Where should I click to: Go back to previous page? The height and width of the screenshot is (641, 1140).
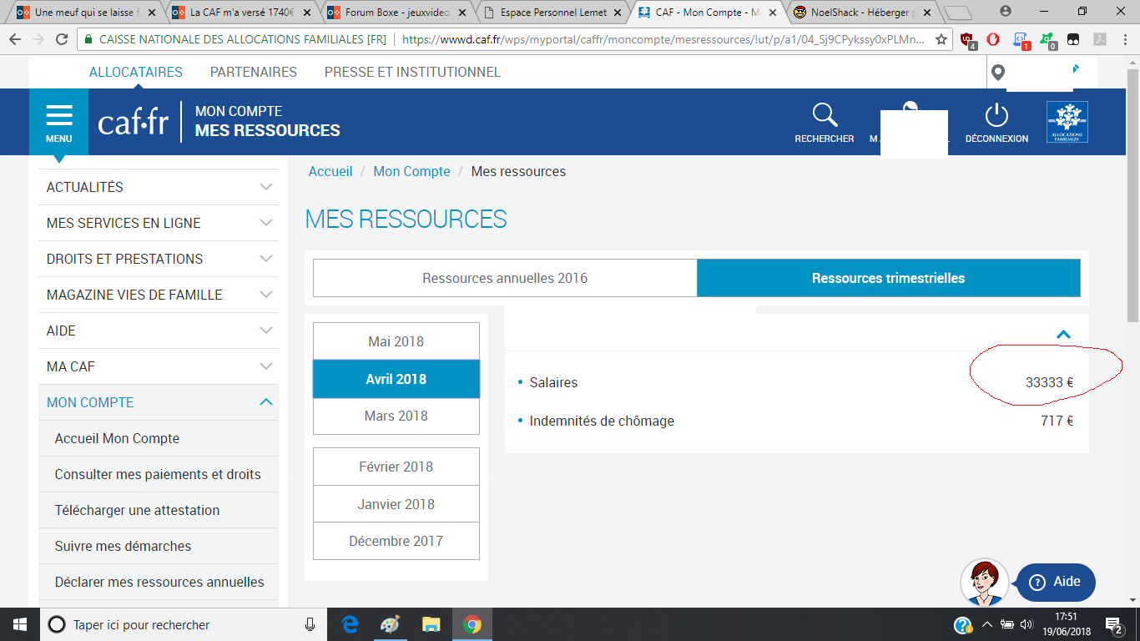(x=14, y=39)
